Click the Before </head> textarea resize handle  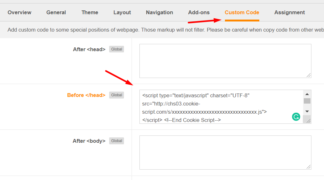(x=308, y=121)
